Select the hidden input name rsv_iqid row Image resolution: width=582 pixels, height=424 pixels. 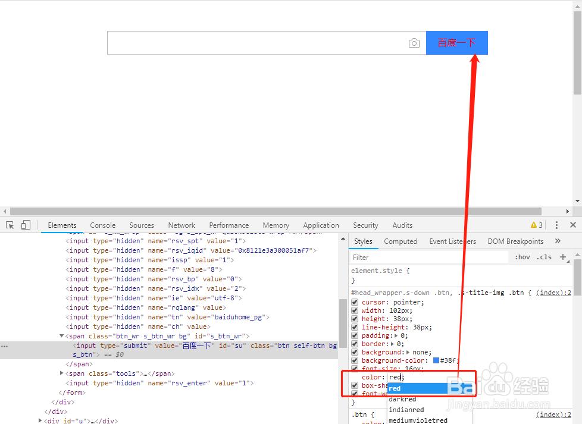191,251
